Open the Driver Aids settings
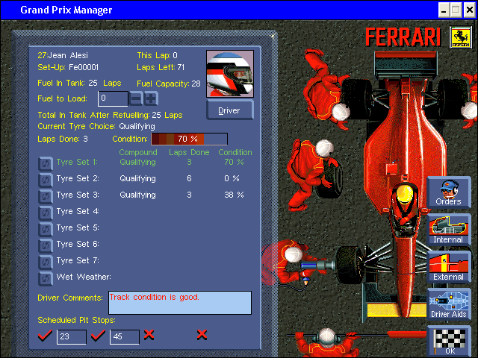 point(449,305)
